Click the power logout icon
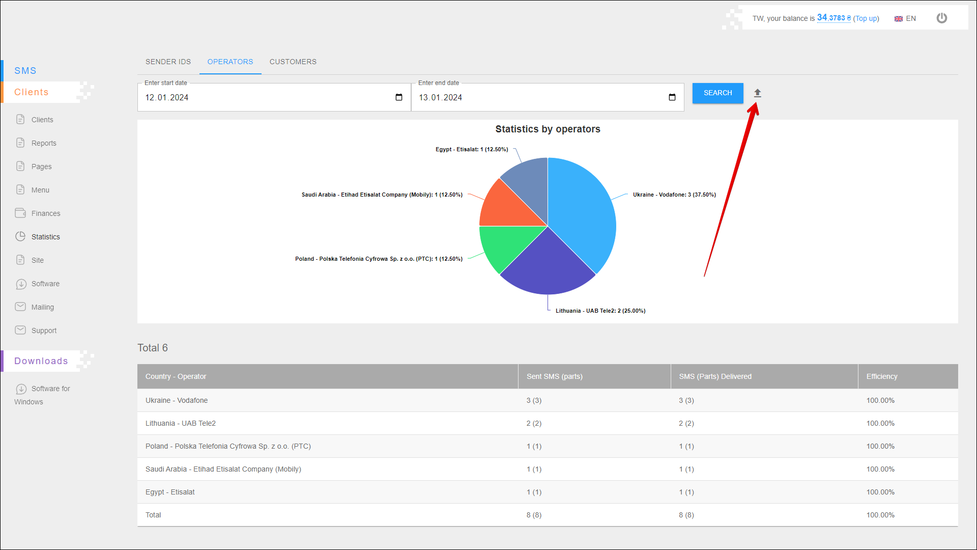 tap(941, 18)
